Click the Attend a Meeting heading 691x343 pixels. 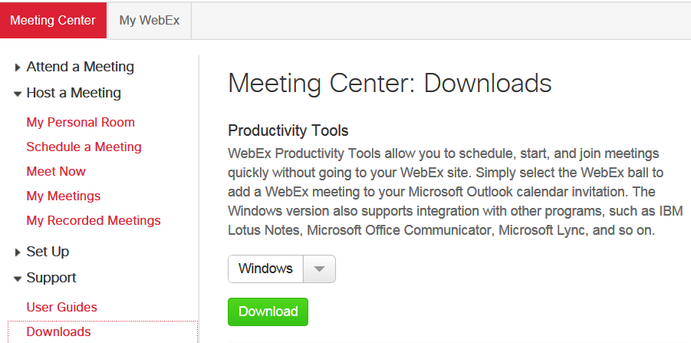pyautogui.click(x=81, y=67)
